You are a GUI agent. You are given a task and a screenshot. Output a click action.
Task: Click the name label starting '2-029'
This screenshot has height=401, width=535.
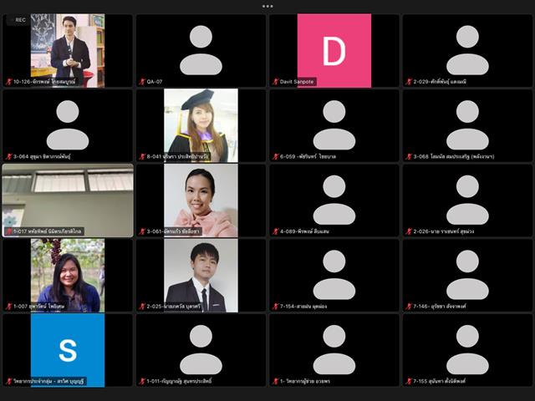[440, 82]
